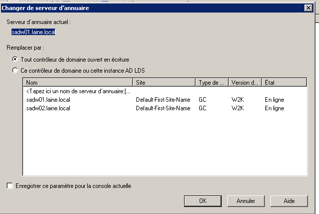Click the OK button
This screenshot has width=319, height=214.
(x=203, y=201)
